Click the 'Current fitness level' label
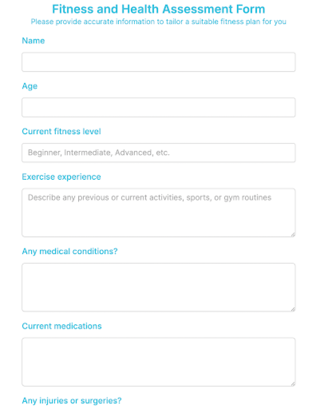This screenshot has height=409, width=316. click(x=62, y=131)
